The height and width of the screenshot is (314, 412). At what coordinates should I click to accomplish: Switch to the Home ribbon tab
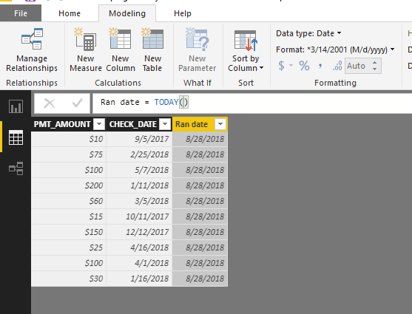point(70,13)
